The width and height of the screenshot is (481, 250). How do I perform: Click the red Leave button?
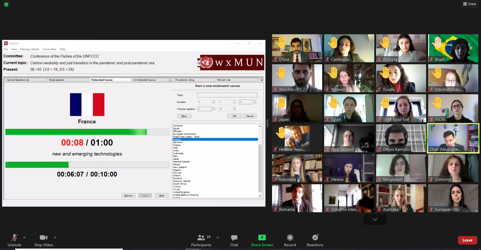(467, 240)
